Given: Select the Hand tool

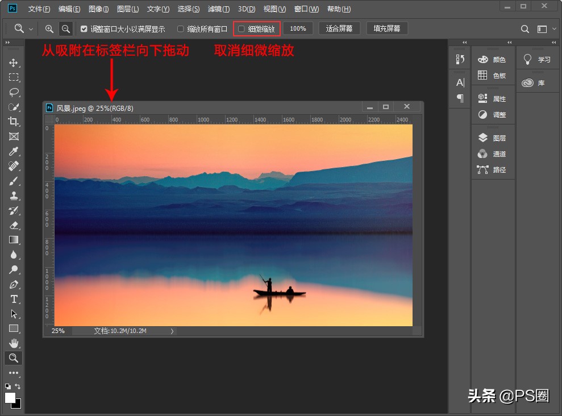Looking at the screenshot, I should [14, 343].
